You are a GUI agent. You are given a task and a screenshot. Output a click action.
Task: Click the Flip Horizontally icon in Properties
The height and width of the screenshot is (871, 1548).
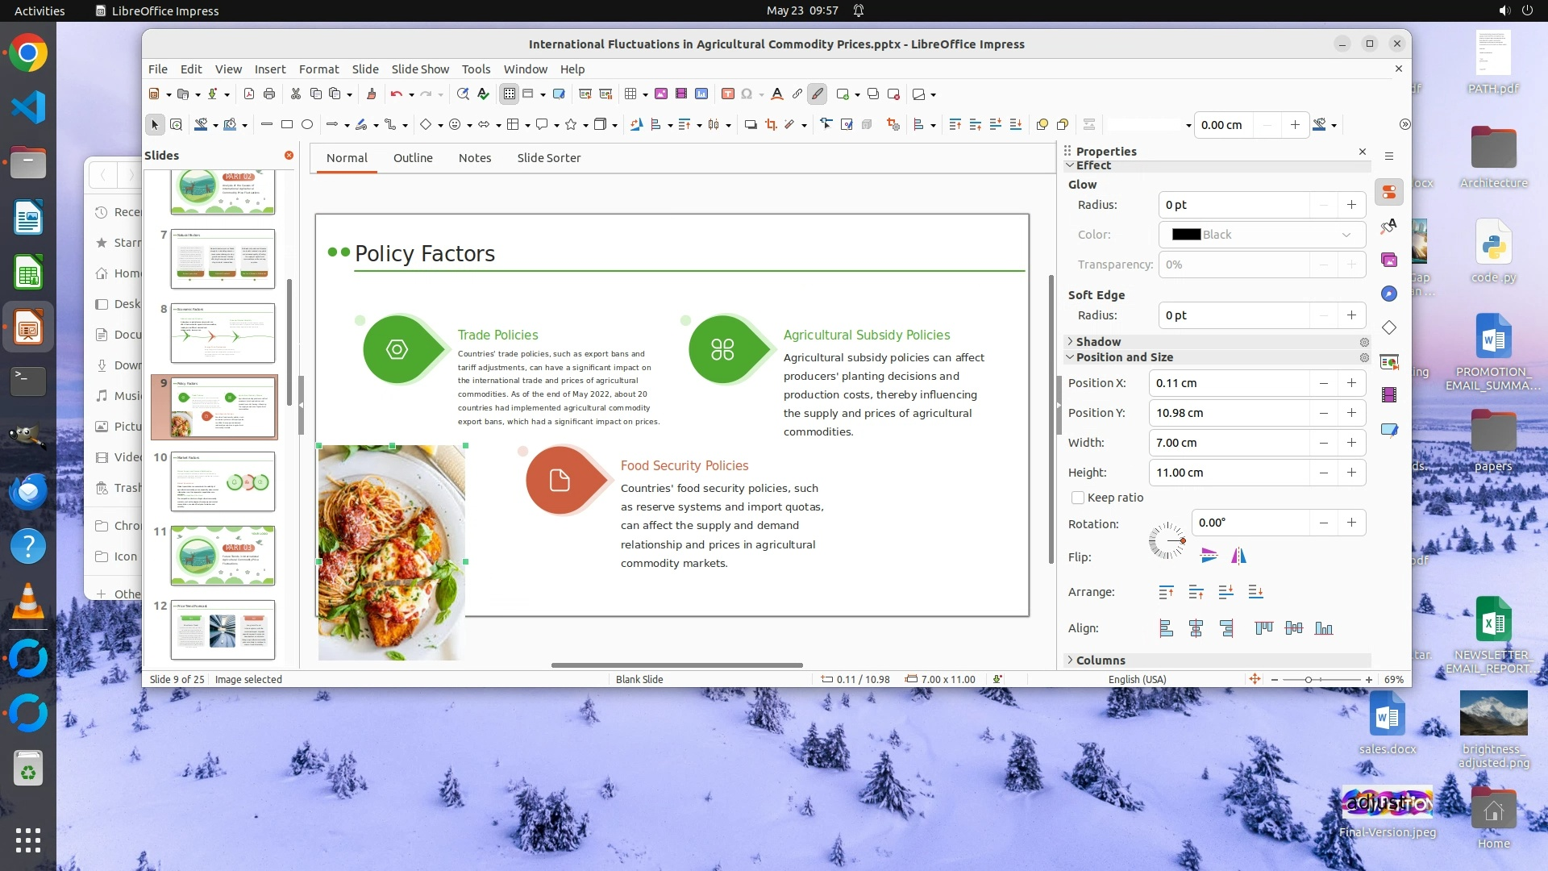[x=1238, y=556]
